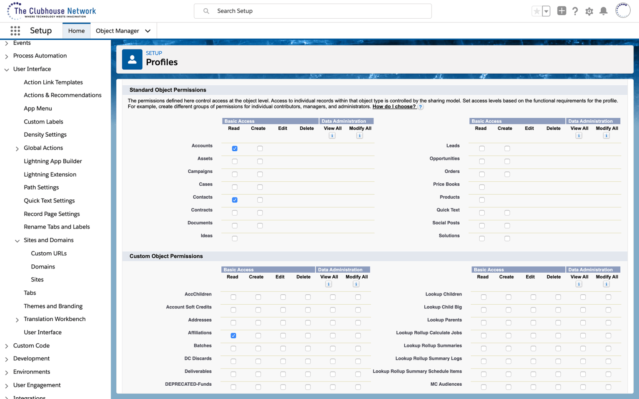The height and width of the screenshot is (399, 639).
Task: Click the info icon under Modify All
Action: [359, 135]
